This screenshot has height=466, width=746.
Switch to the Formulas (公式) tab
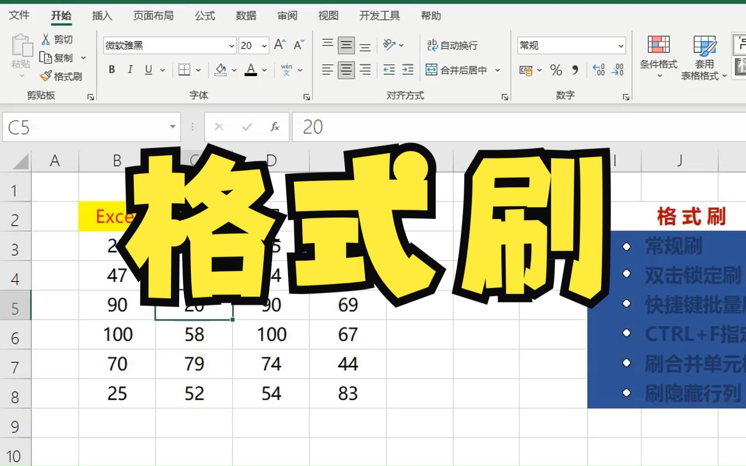[x=205, y=16]
